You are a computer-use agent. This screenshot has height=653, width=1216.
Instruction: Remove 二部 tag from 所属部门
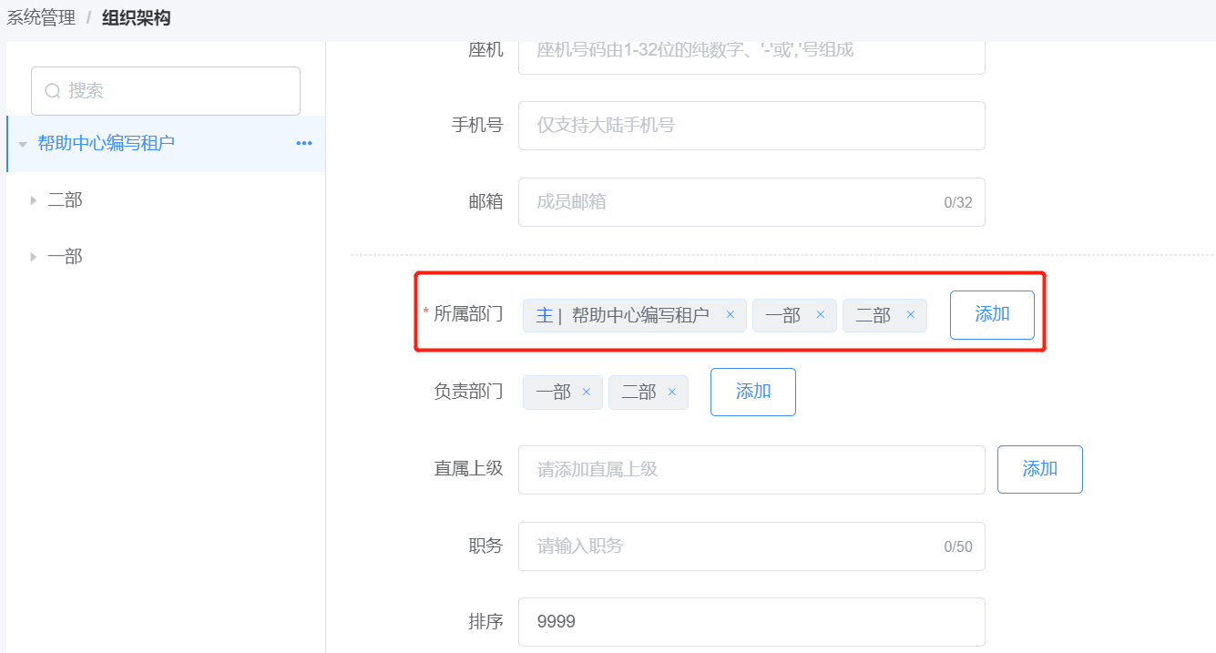pyautogui.click(x=910, y=315)
